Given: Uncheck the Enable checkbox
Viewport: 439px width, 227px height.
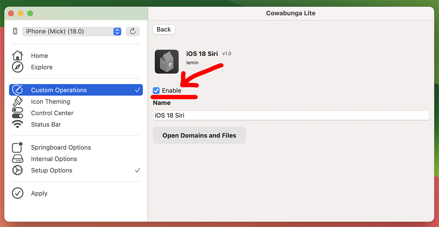Looking at the screenshot, I should coord(156,91).
